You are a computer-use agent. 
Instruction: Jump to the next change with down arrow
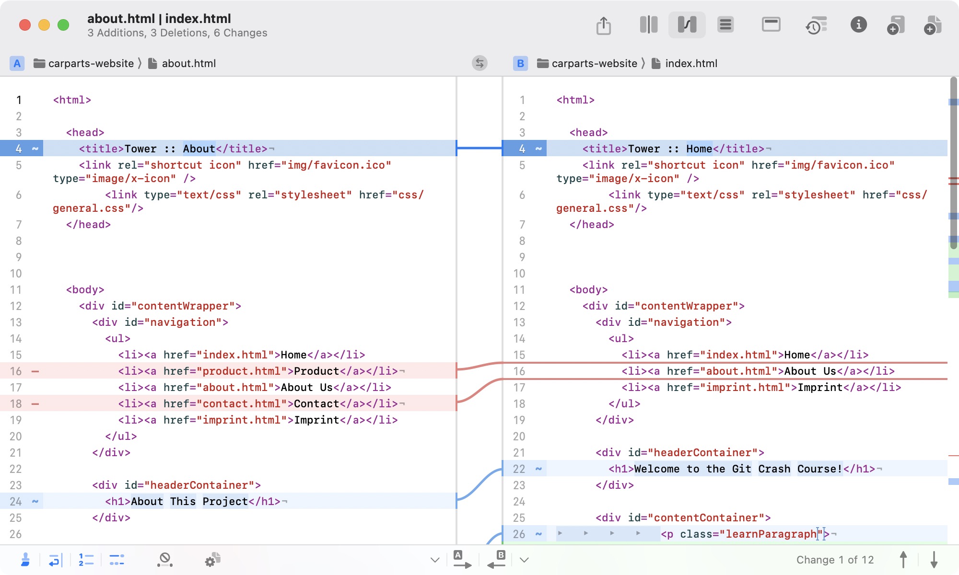[932, 560]
